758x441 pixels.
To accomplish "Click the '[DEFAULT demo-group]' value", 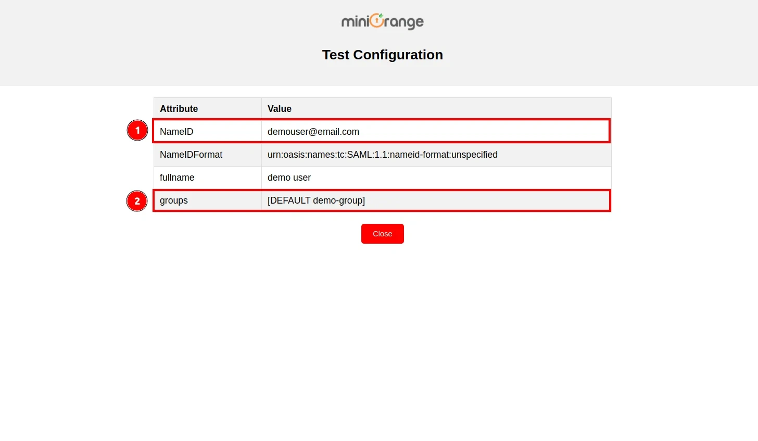I will pyautogui.click(x=315, y=200).
